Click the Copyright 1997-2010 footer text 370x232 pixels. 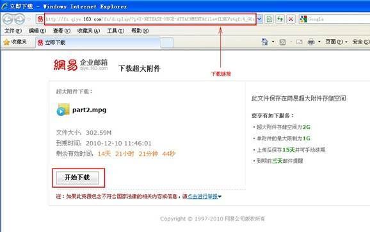[x=213, y=219]
